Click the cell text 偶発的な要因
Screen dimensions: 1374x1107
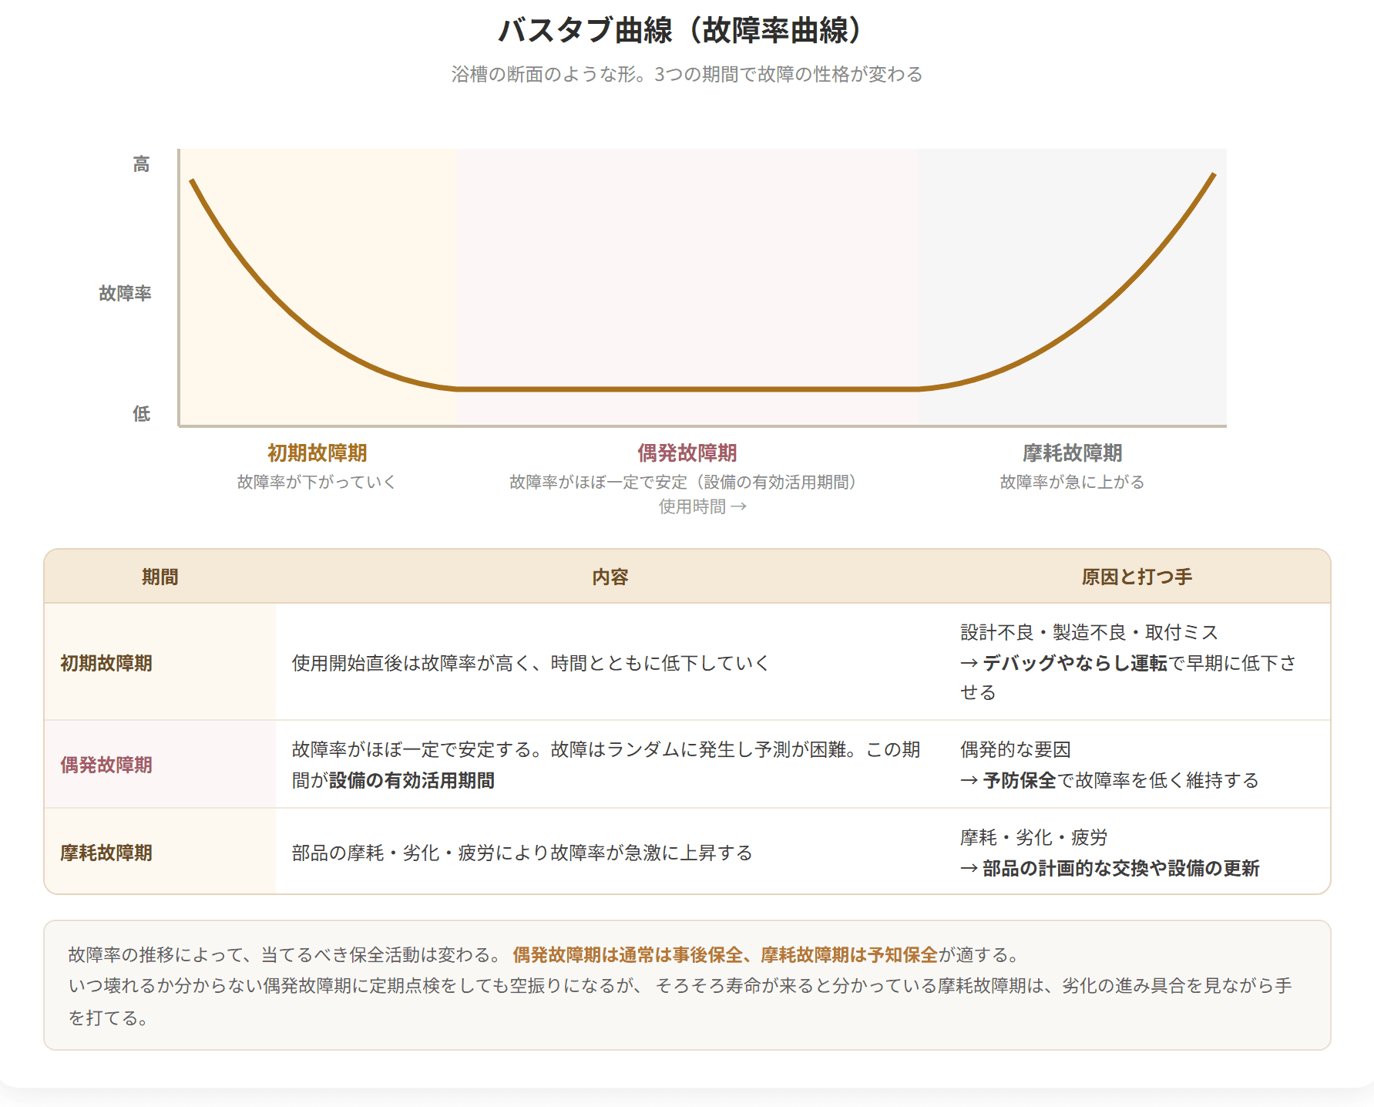click(1016, 749)
